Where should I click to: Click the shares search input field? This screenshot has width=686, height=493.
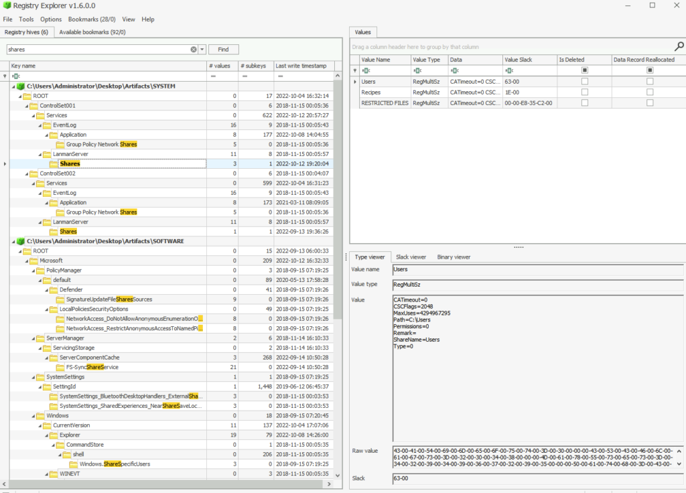[98, 50]
